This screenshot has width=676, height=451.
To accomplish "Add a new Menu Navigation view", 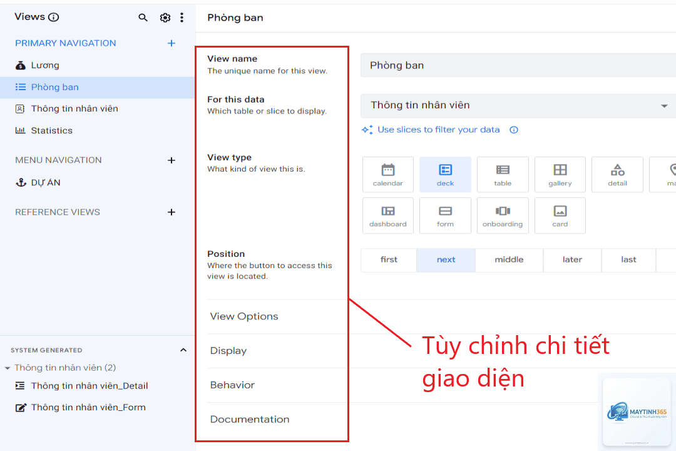I will [x=172, y=160].
